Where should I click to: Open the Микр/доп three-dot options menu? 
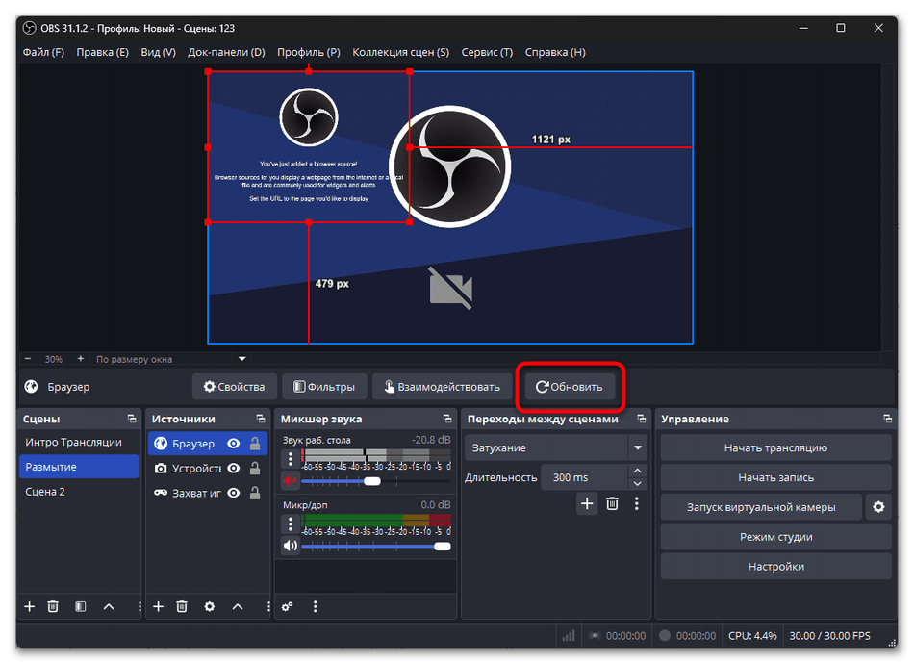290,524
